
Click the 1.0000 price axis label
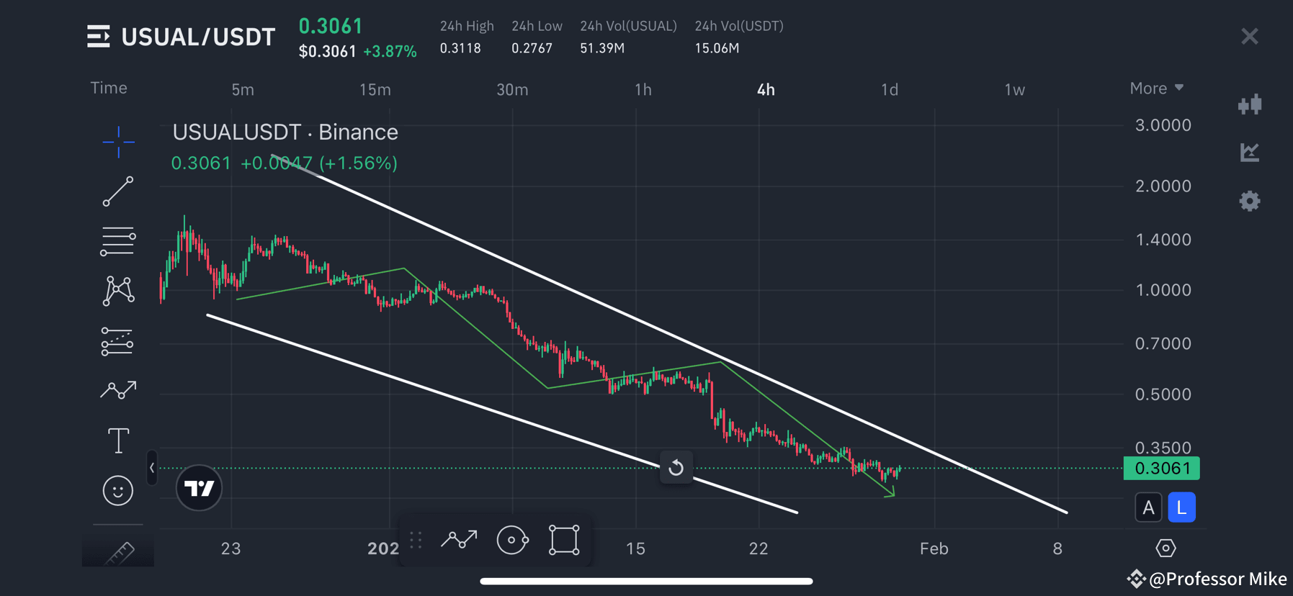coord(1163,290)
